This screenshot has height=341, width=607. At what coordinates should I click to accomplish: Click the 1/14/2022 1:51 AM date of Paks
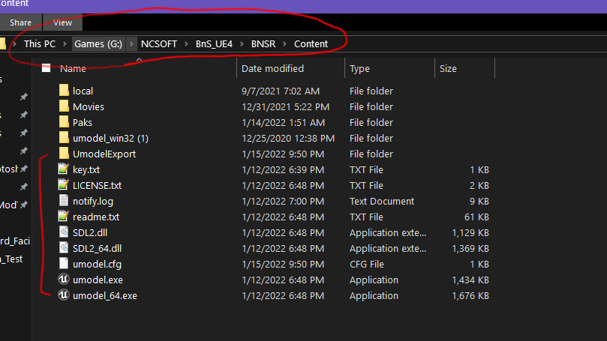[x=283, y=123]
